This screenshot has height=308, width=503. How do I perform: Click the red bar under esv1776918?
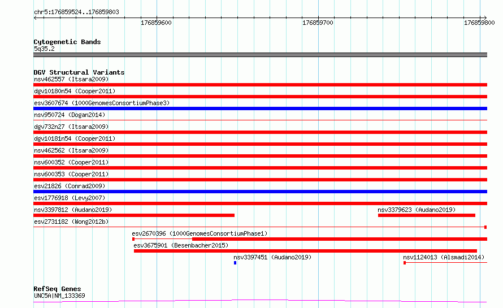coord(260,203)
